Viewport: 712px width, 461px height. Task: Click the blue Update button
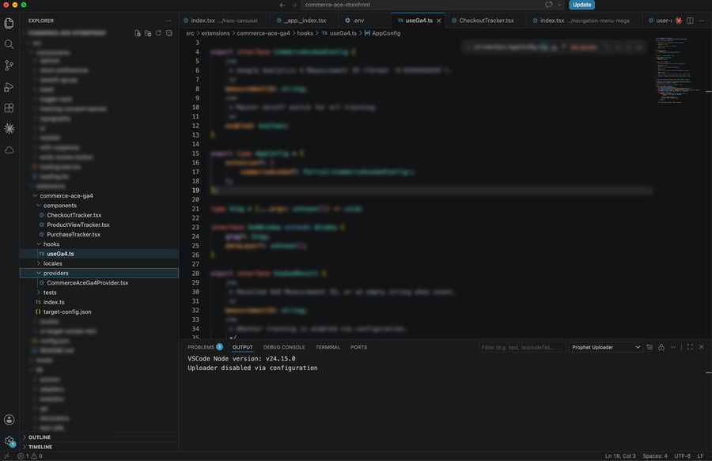tap(581, 5)
